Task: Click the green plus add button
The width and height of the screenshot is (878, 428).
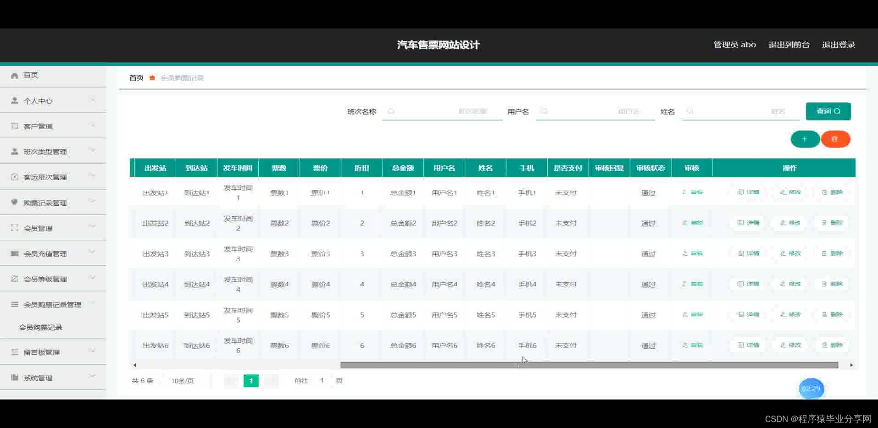Action: (805, 139)
